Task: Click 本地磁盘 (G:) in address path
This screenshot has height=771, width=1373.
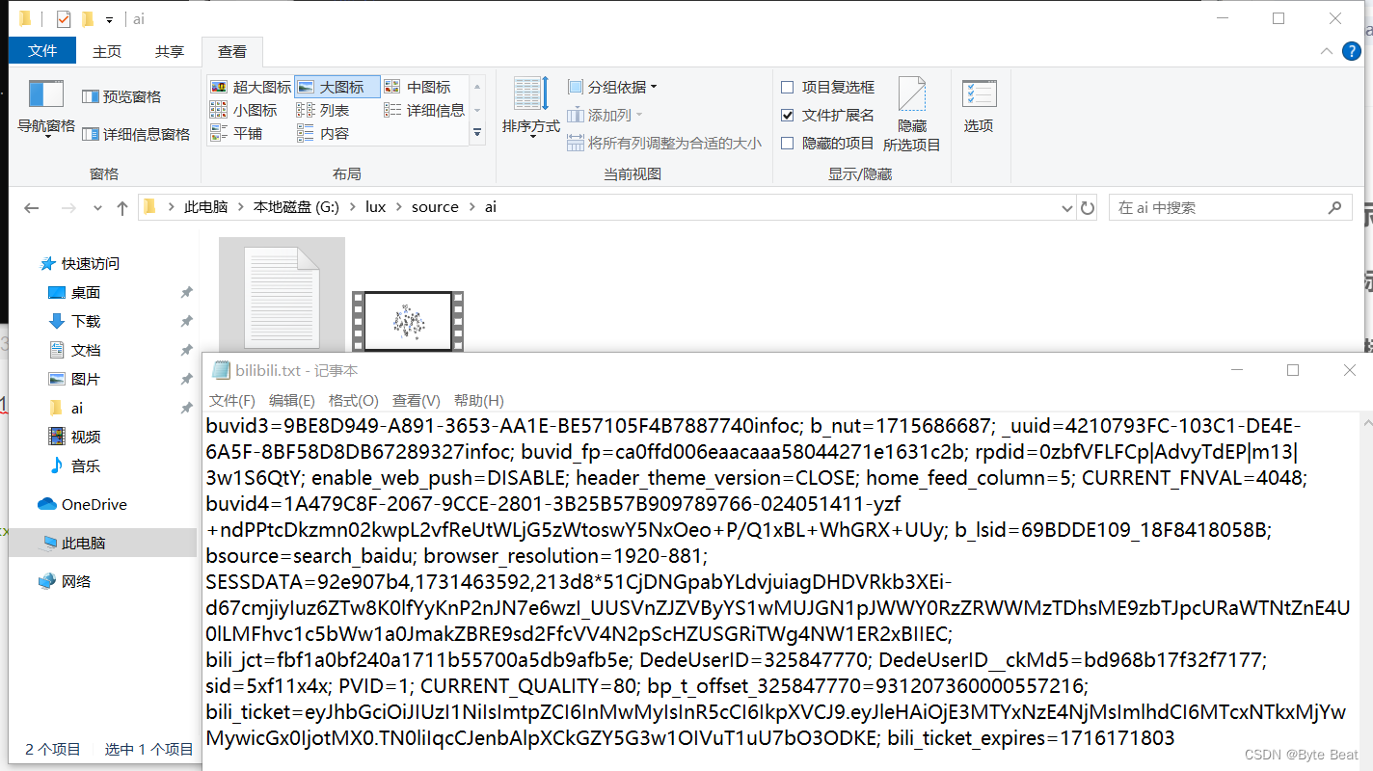Action: (296, 207)
